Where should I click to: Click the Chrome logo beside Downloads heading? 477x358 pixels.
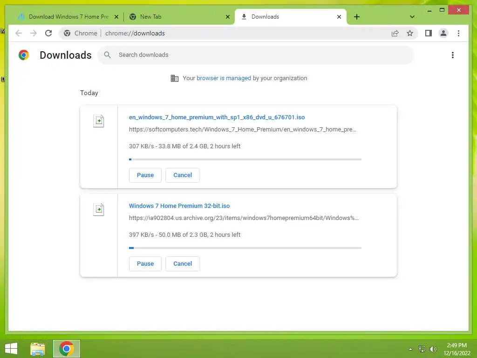24,55
